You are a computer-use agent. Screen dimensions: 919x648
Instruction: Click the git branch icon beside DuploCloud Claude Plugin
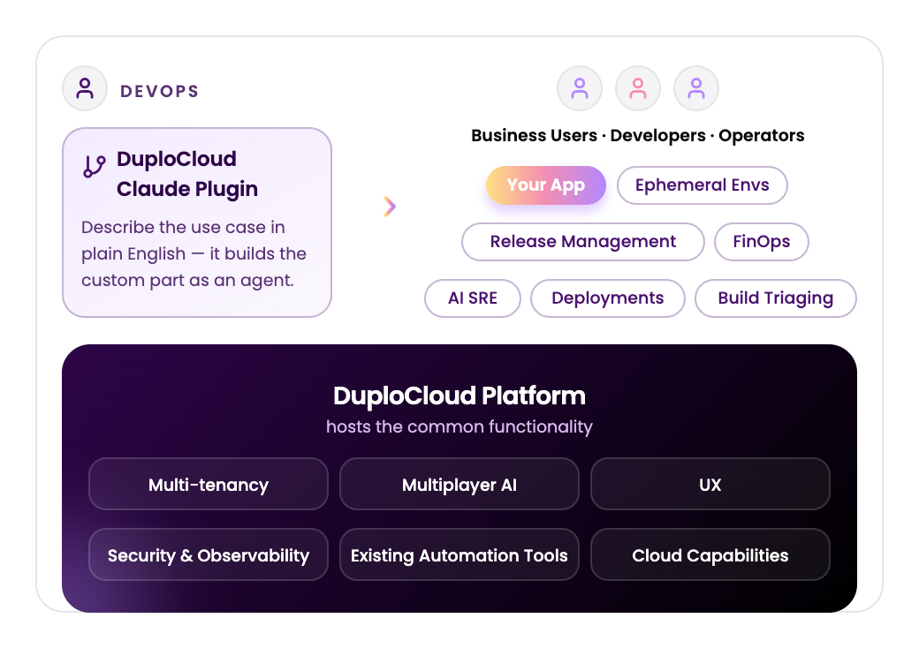point(94,167)
